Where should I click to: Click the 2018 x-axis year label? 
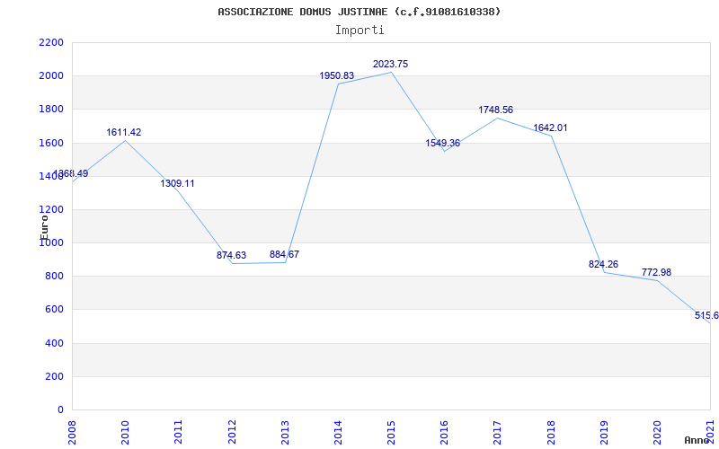pos(551,432)
